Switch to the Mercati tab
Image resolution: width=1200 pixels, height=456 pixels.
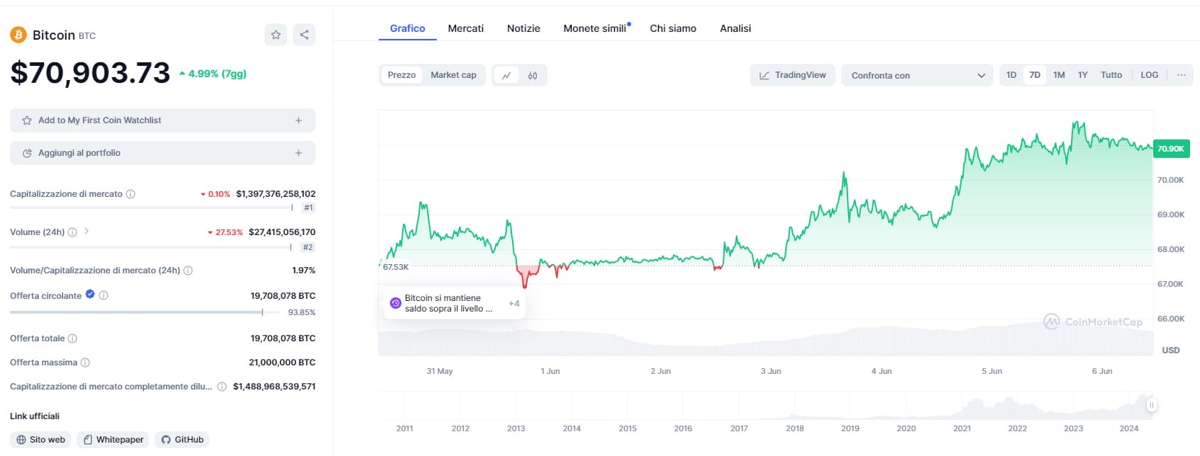coord(465,28)
